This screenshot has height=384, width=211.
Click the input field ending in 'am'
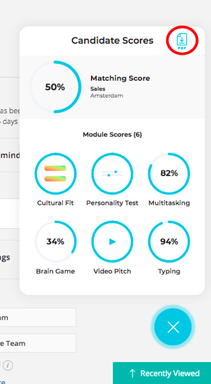tap(38, 317)
